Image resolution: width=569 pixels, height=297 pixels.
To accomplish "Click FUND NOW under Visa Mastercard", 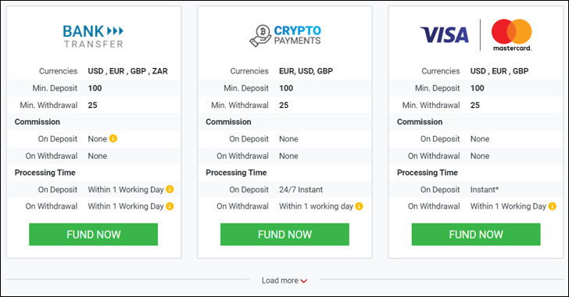I will coord(476,234).
